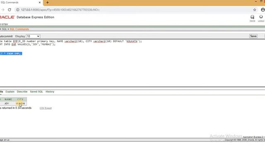This screenshot has width=265, height=149.
Task: Reload the page with refresh icon
Action: click(10, 10)
